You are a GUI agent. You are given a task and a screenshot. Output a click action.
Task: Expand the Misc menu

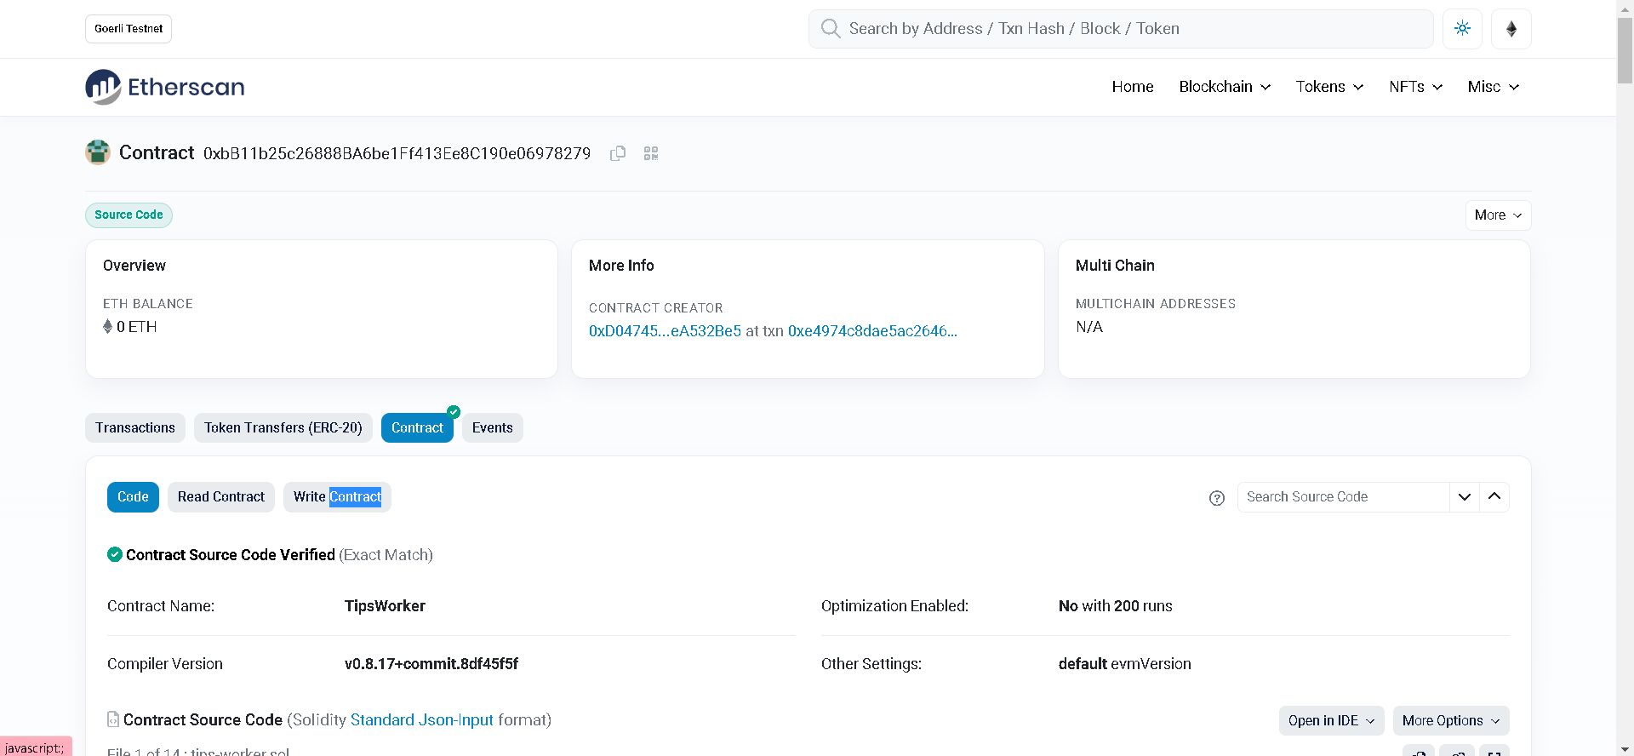coord(1494,87)
